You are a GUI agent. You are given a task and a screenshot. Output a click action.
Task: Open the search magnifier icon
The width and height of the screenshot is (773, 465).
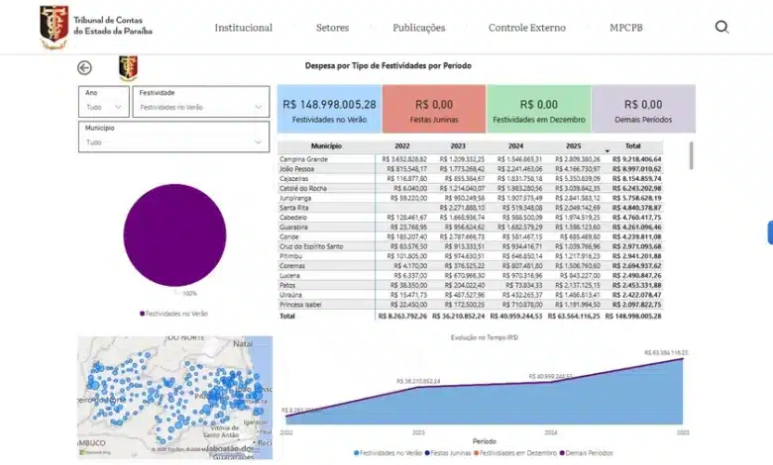(x=721, y=27)
